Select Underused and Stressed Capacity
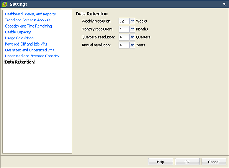 32,56
